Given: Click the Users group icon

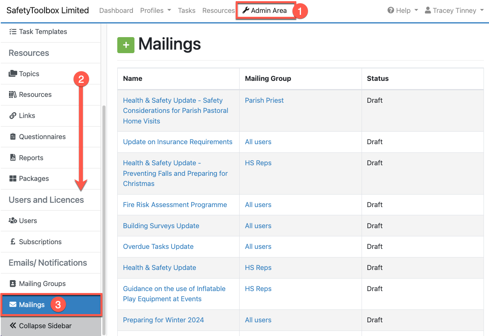Looking at the screenshot, I should coord(13,221).
